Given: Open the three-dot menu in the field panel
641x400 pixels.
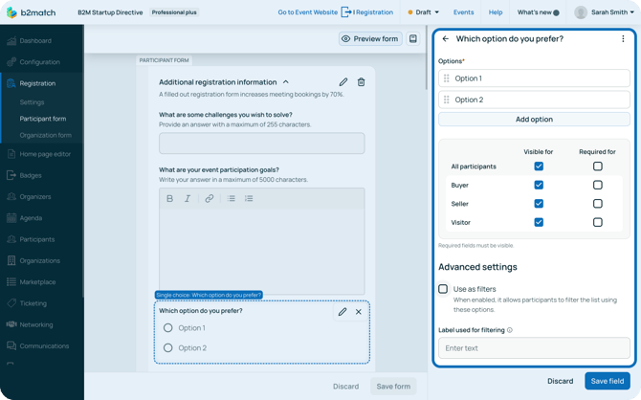Looking at the screenshot, I should coord(623,39).
